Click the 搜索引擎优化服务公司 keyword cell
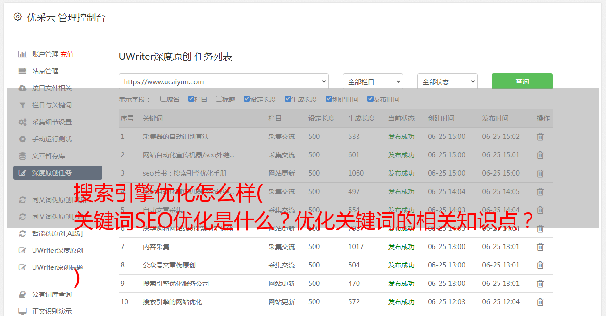The image size is (606, 316). click(176, 284)
